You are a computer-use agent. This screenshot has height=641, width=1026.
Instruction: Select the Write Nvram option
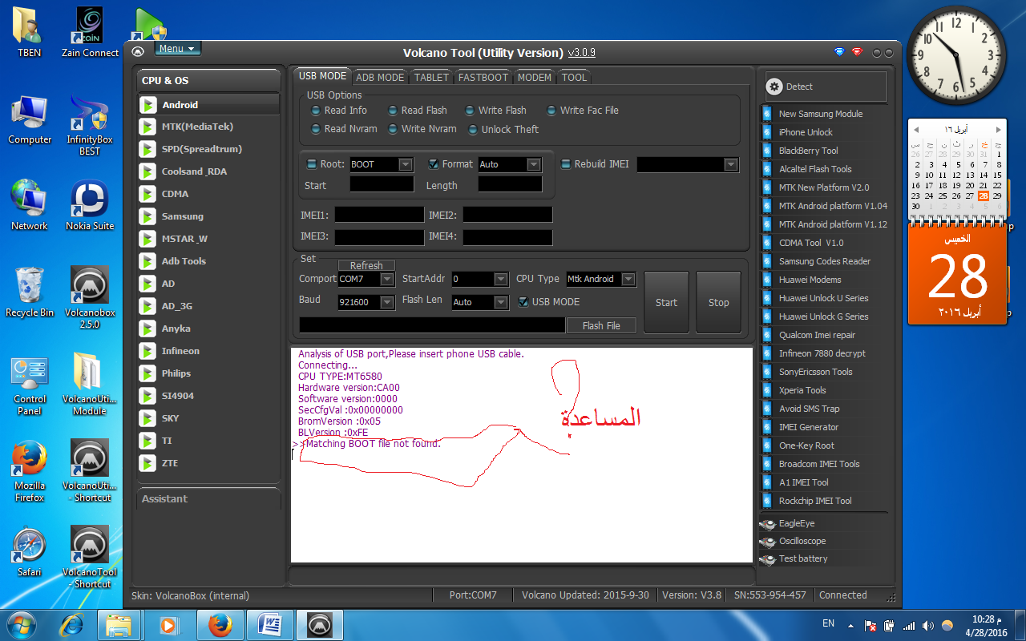point(422,129)
